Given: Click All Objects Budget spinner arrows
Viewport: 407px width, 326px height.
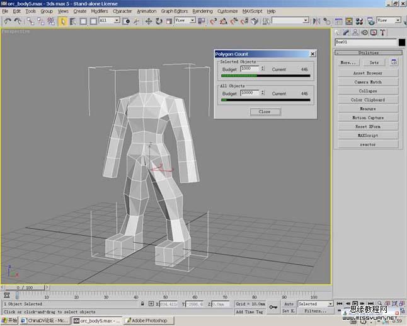Looking at the screenshot, I should point(263,93).
